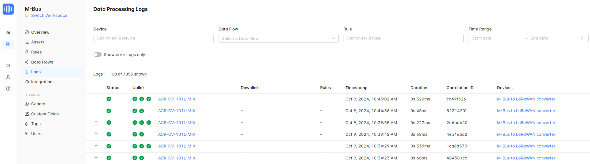Click the Start date field

click(495, 38)
